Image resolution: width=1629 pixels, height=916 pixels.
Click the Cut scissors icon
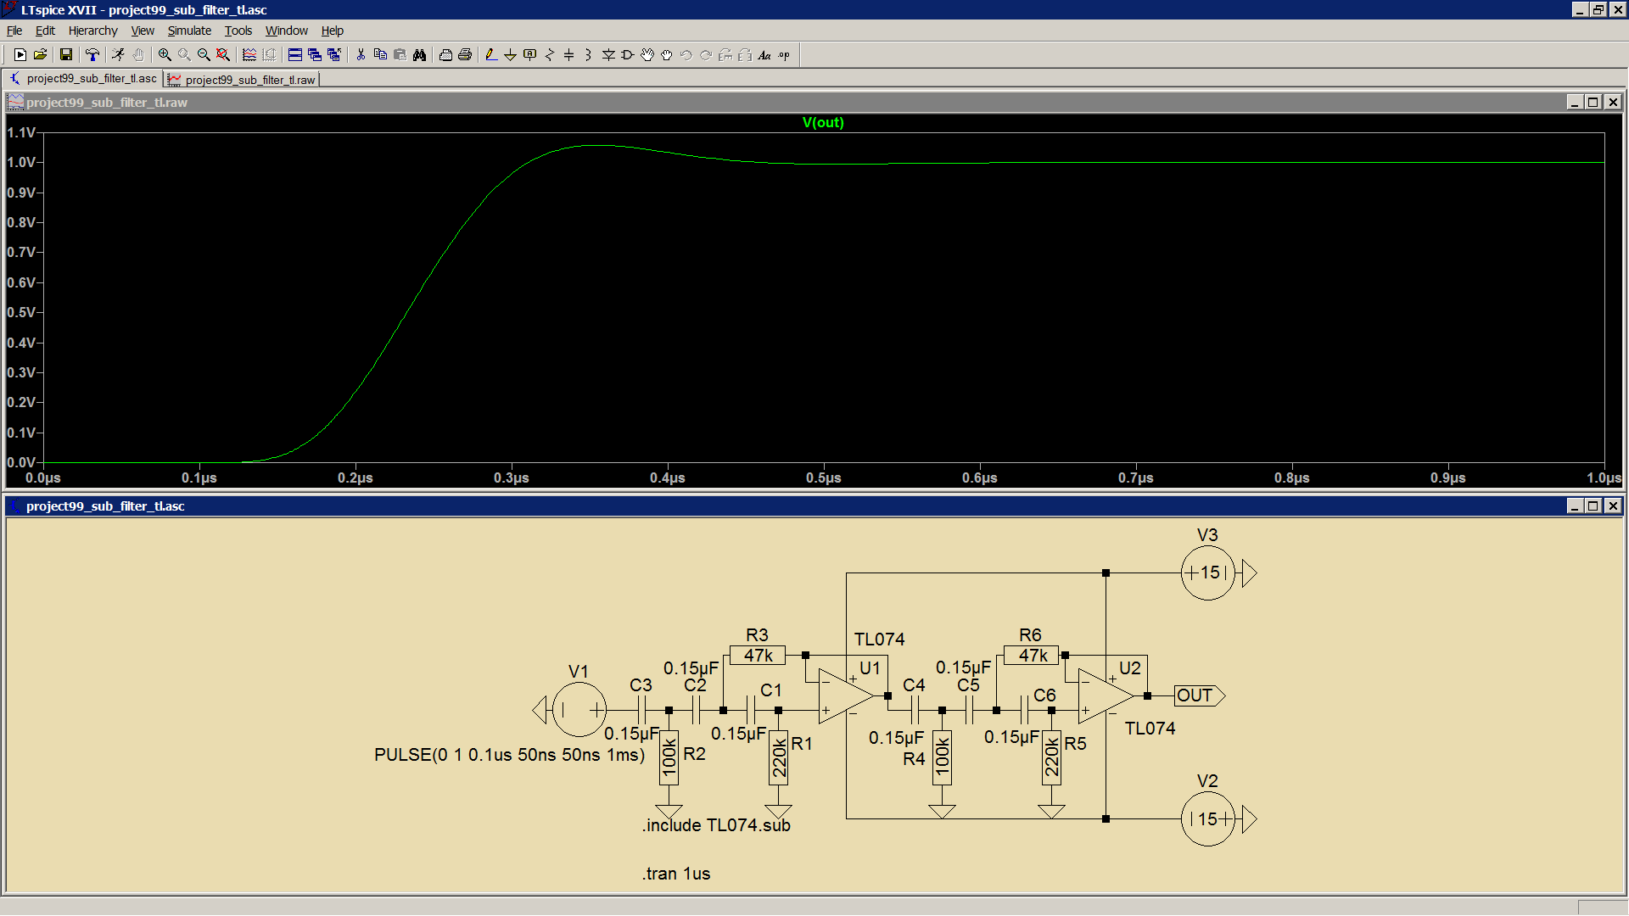(x=361, y=55)
